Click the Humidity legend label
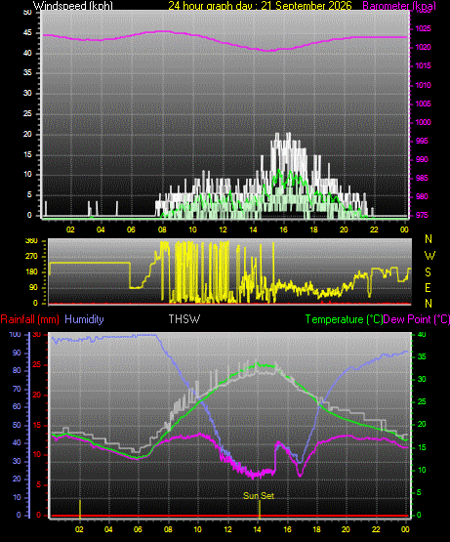Viewport: 450px width, 542px height. coord(84,319)
